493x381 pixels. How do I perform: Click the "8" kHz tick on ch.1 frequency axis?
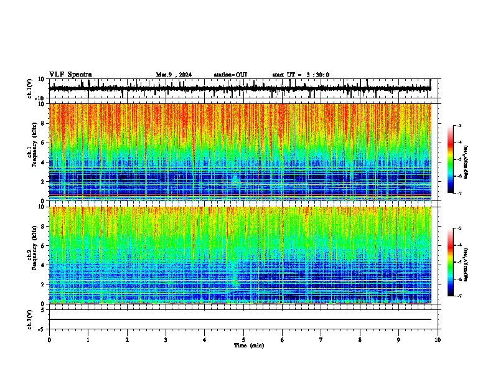pos(44,123)
